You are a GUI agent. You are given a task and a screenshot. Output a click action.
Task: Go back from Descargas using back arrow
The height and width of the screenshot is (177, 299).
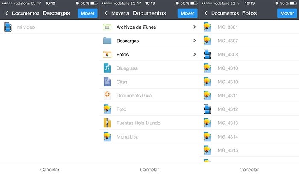[6, 13]
